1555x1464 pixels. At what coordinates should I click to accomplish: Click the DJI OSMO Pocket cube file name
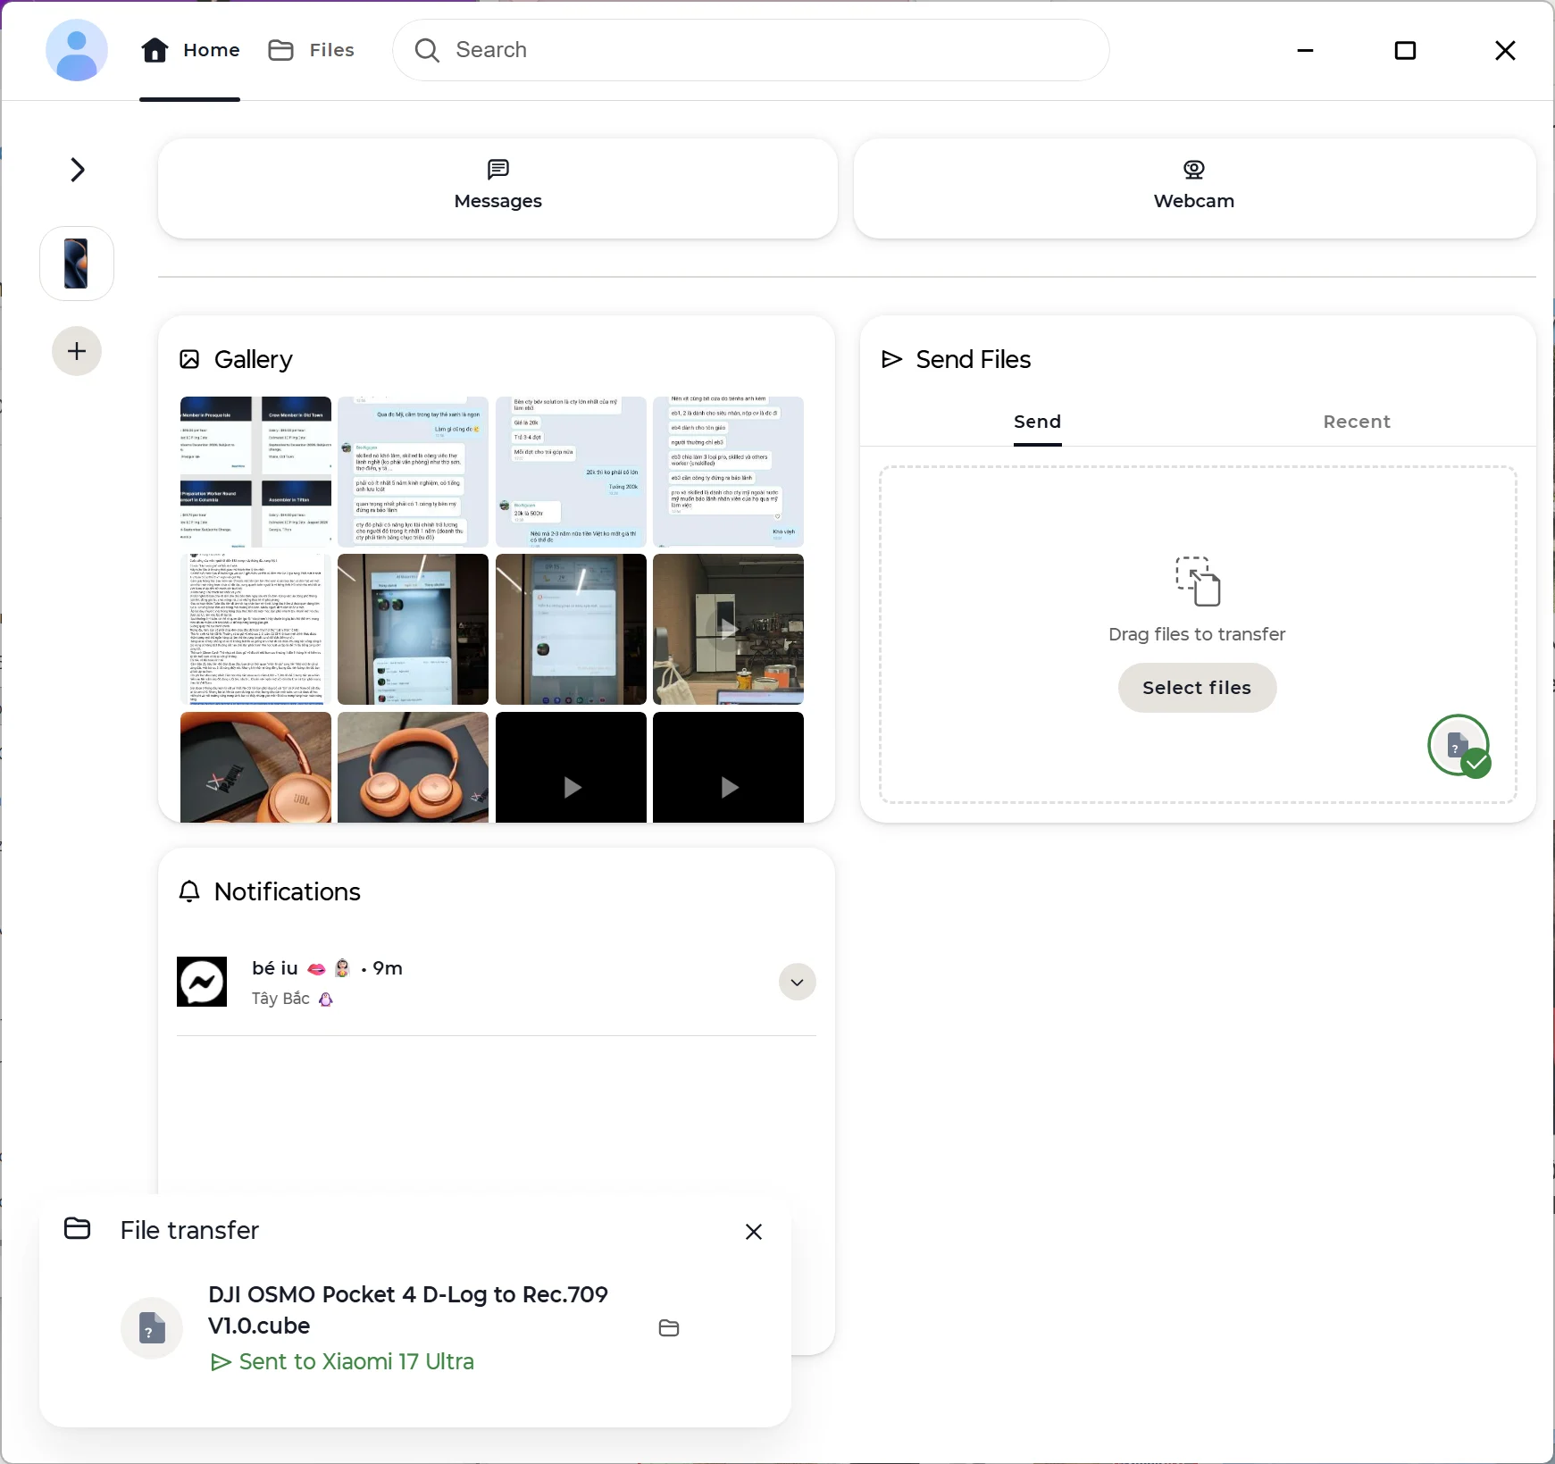[x=408, y=1309]
